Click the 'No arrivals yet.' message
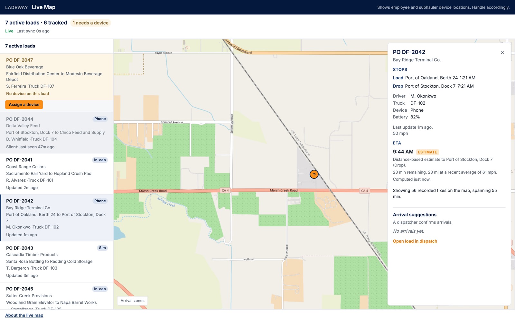Screen dimensions: 515x321 408,231
